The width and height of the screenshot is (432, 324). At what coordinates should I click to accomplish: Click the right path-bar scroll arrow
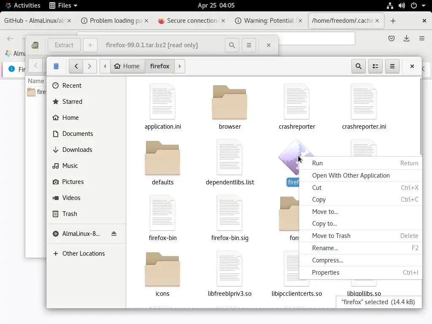tap(180, 66)
